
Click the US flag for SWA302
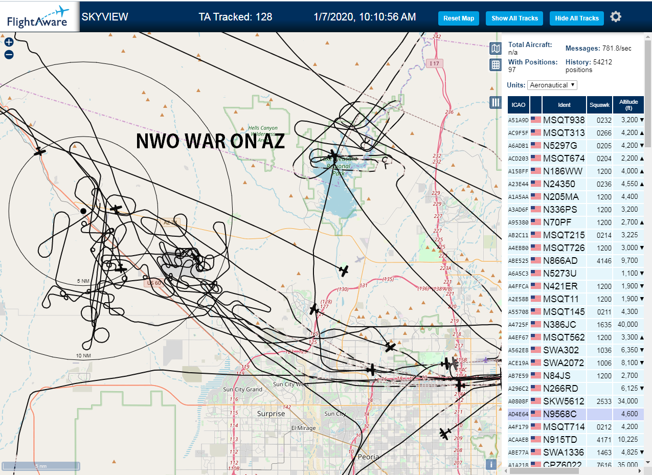pyautogui.click(x=536, y=350)
